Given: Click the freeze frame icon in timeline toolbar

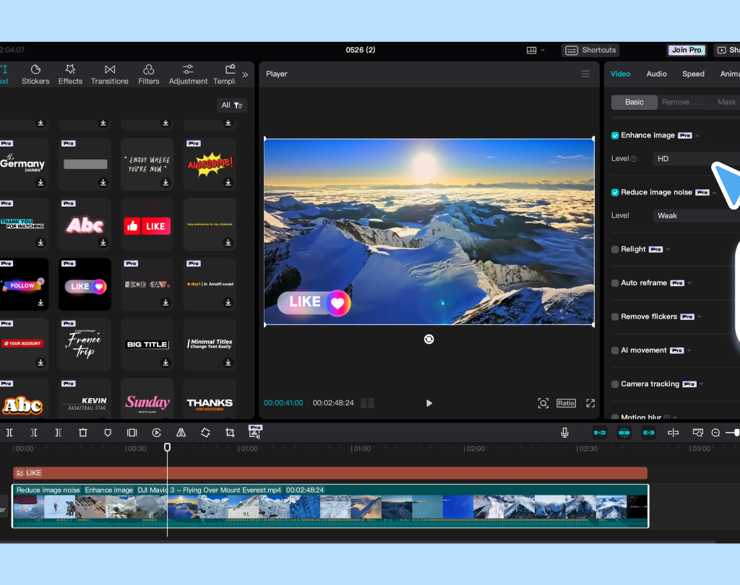Looking at the screenshot, I should point(132,433).
